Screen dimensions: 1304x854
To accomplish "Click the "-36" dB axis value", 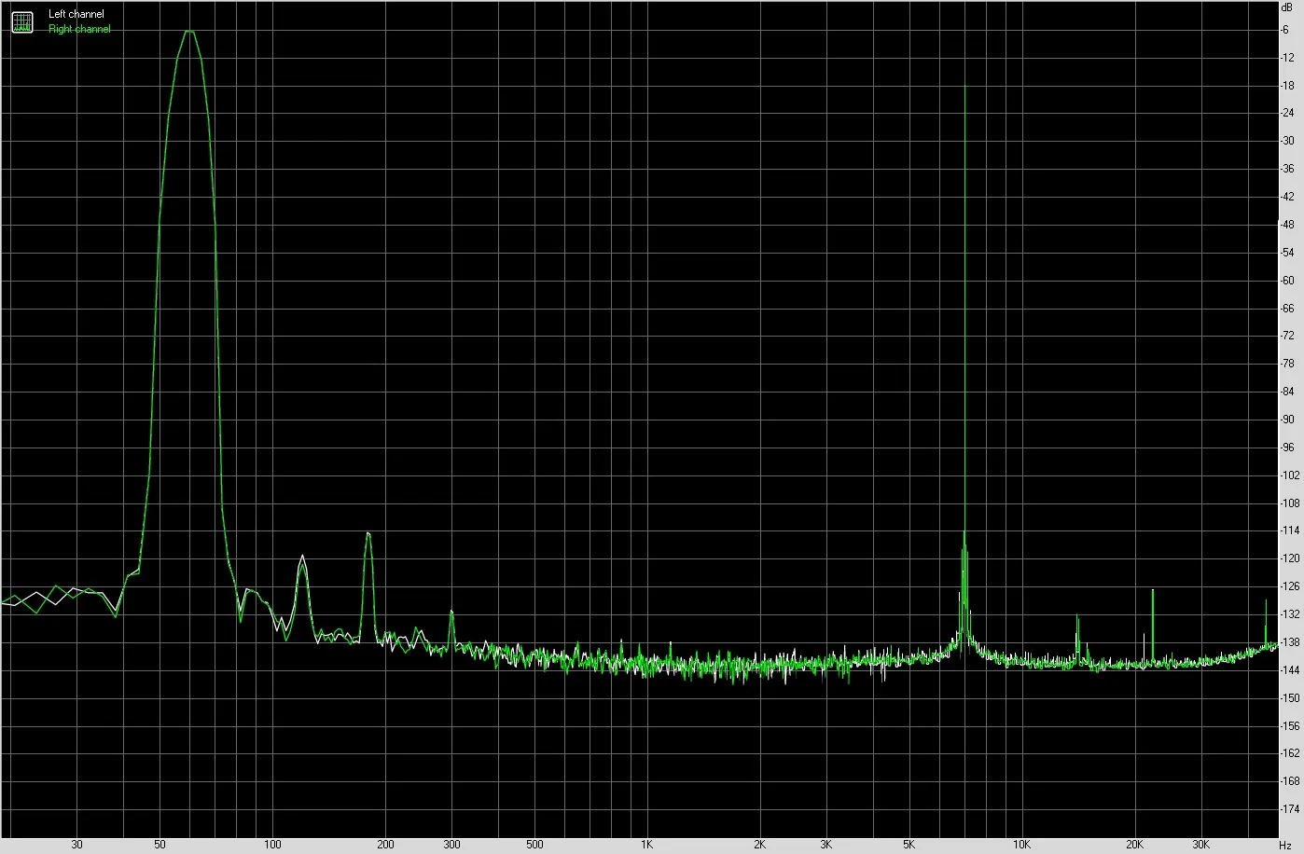I will point(1288,169).
